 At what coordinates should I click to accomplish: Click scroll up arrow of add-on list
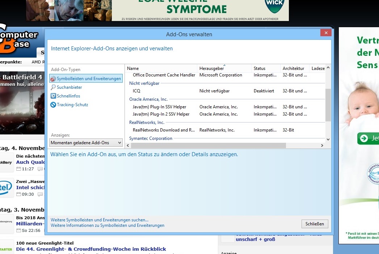click(x=328, y=68)
